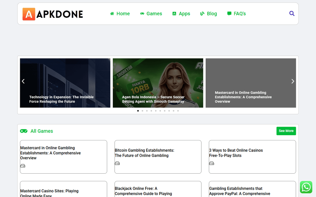Open WhatsApp chat icon
This screenshot has height=197, width=316.
click(306, 187)
